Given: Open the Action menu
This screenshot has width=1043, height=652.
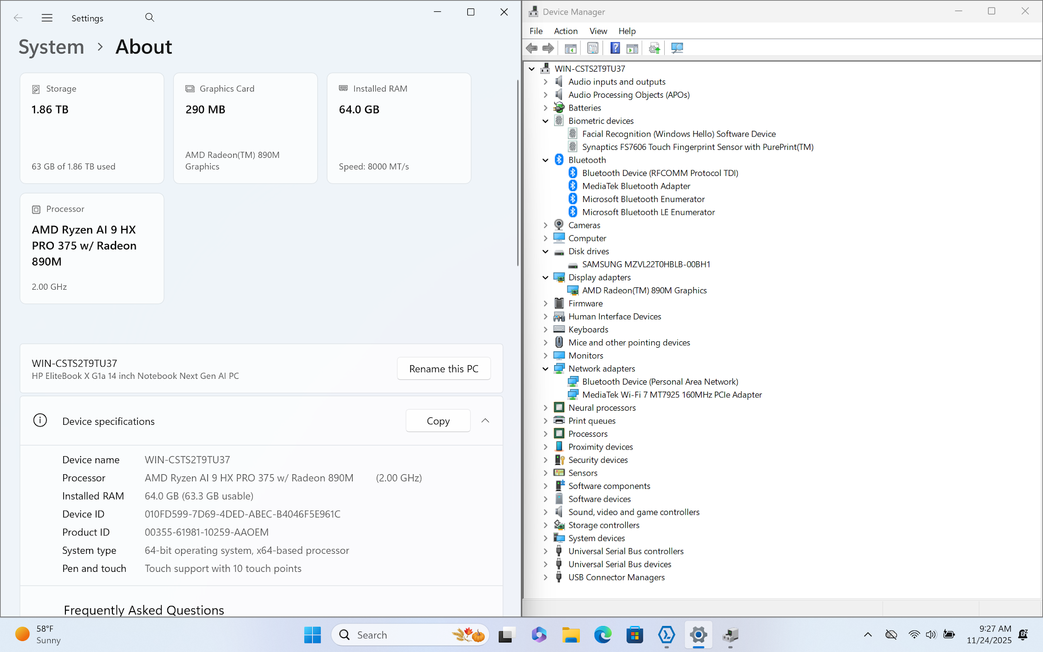Looking at the screenshot, I should [566, 31].
